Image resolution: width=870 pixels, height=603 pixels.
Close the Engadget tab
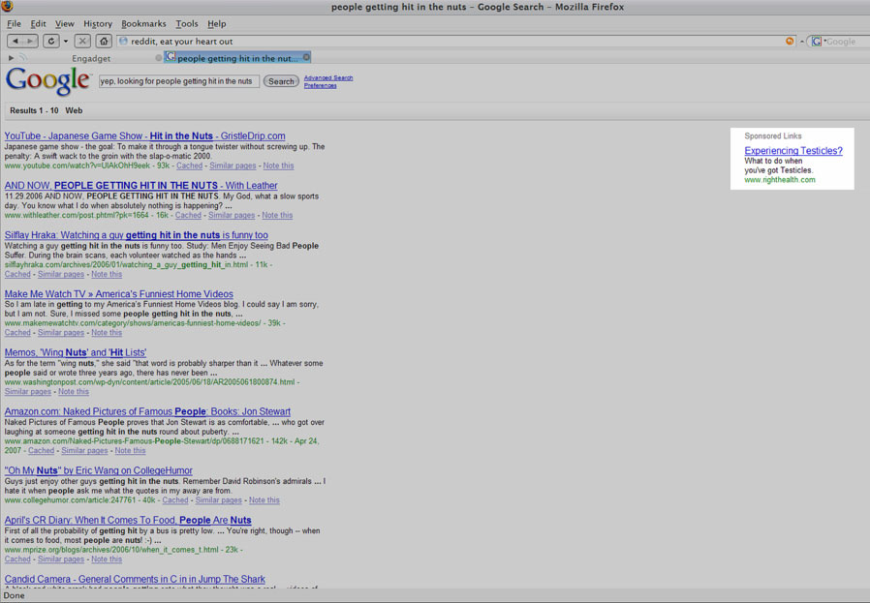[x=159, y=58]
